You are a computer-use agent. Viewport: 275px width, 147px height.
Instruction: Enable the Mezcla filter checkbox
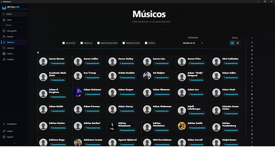coord(82,43)
